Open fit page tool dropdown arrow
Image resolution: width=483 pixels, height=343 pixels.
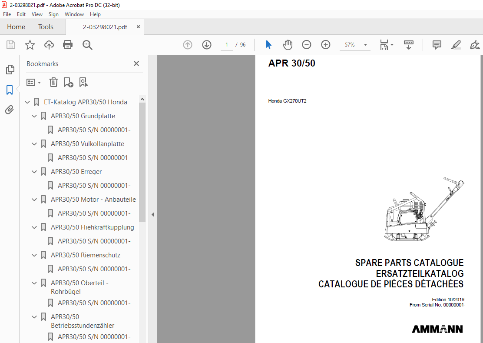pos(392,45)
